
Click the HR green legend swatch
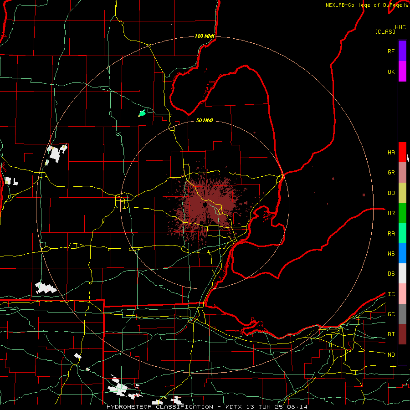tap(402, 213)
